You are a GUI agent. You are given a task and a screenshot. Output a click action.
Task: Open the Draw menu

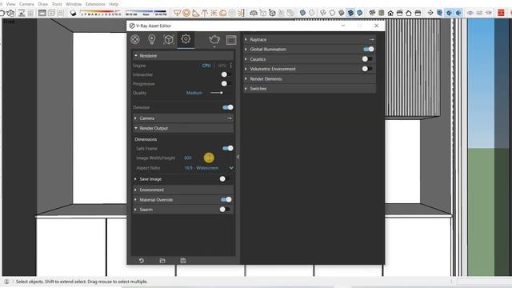coord(42,4)
